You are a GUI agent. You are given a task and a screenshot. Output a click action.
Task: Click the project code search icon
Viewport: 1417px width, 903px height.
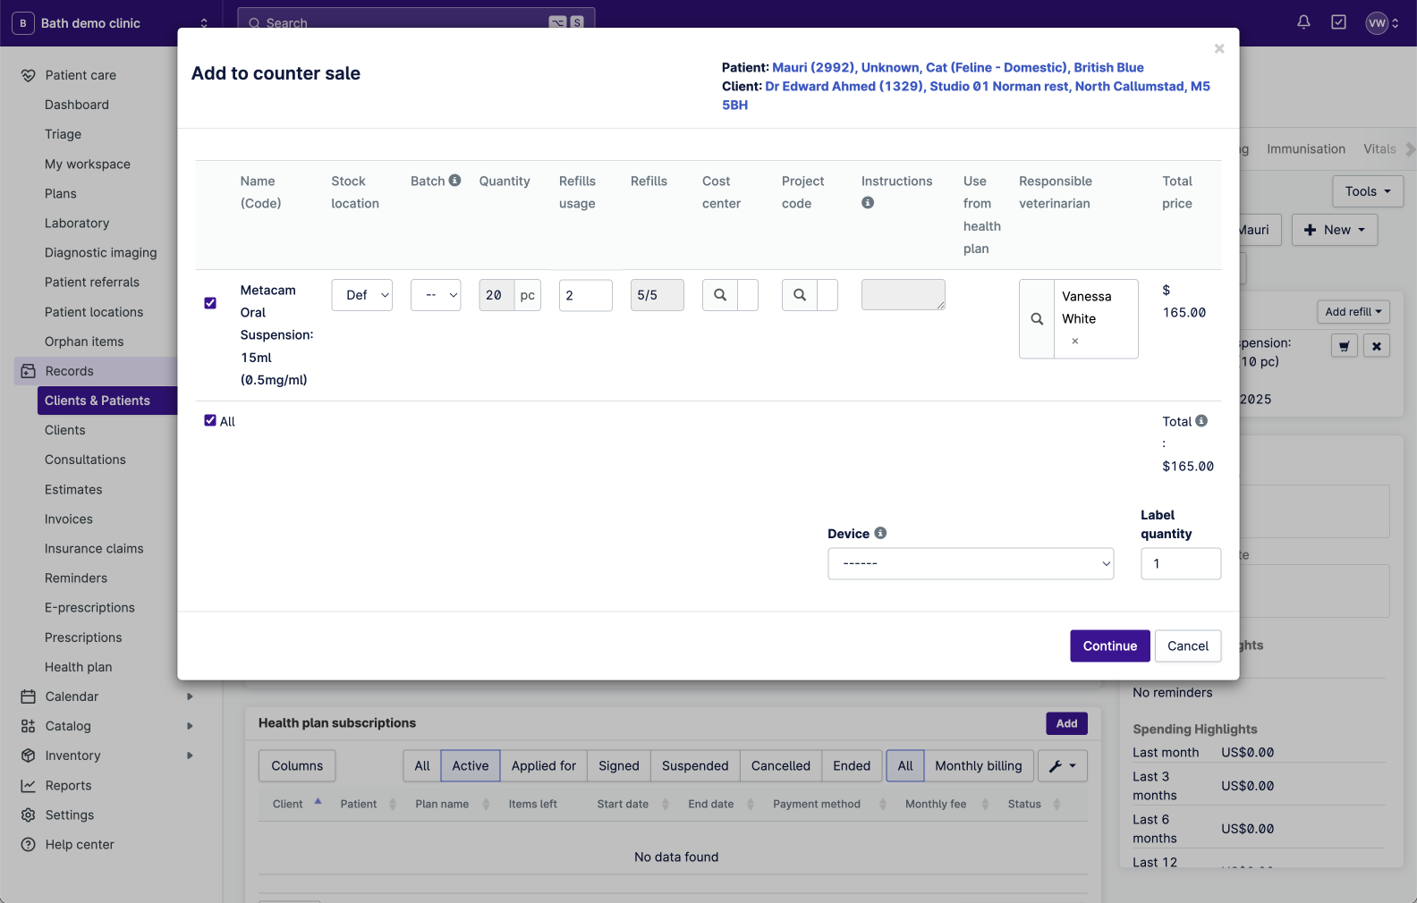(800, 295)
